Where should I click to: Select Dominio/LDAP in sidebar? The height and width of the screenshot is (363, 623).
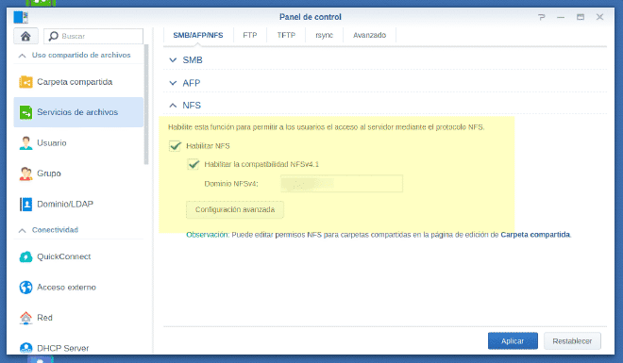[x=78, y=204]
